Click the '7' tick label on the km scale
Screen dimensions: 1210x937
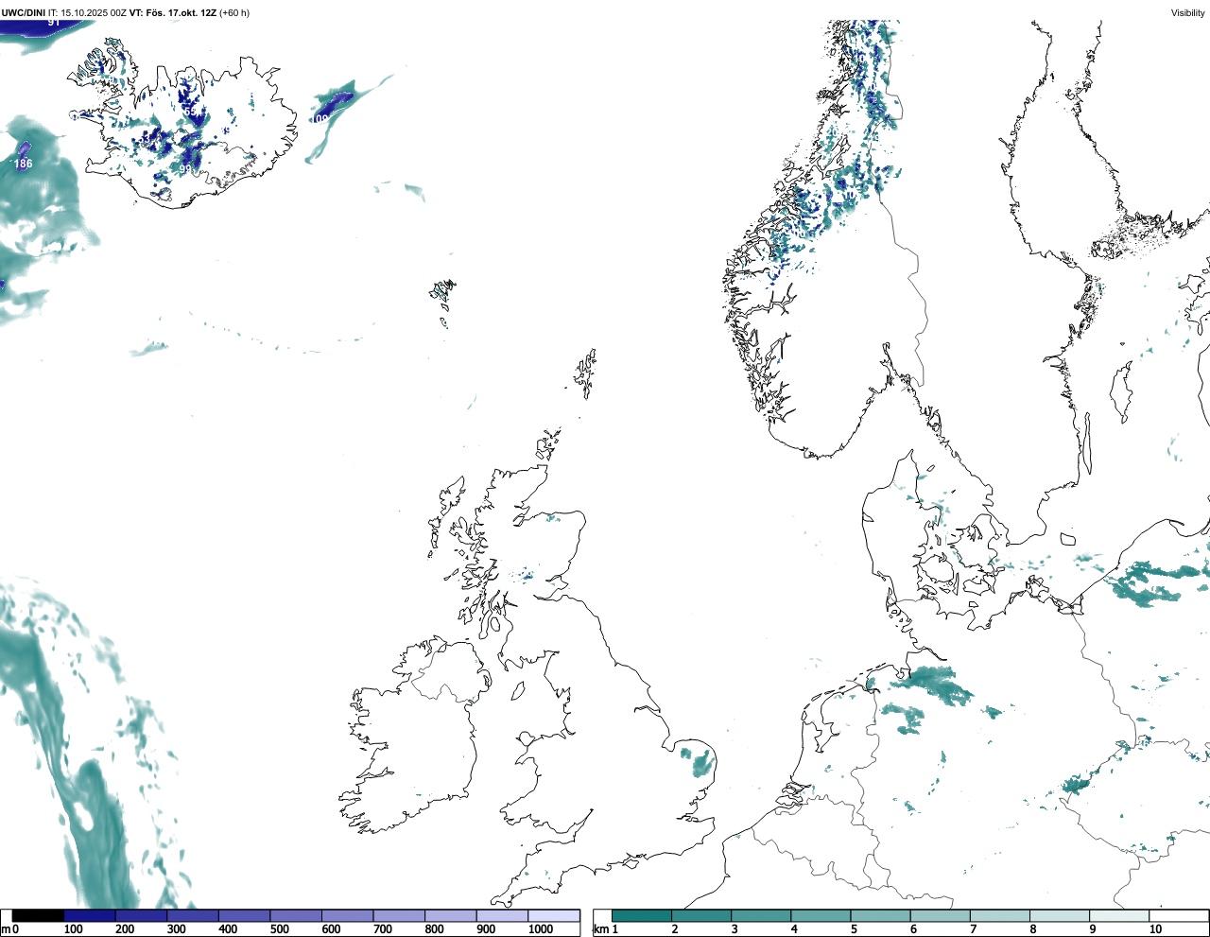click(973, 928)
